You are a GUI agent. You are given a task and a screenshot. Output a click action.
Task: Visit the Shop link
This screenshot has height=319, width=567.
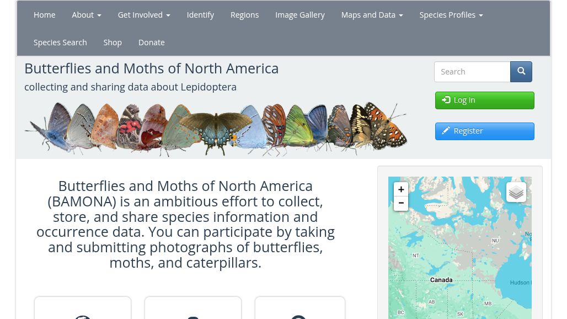(x=113, y=42)
